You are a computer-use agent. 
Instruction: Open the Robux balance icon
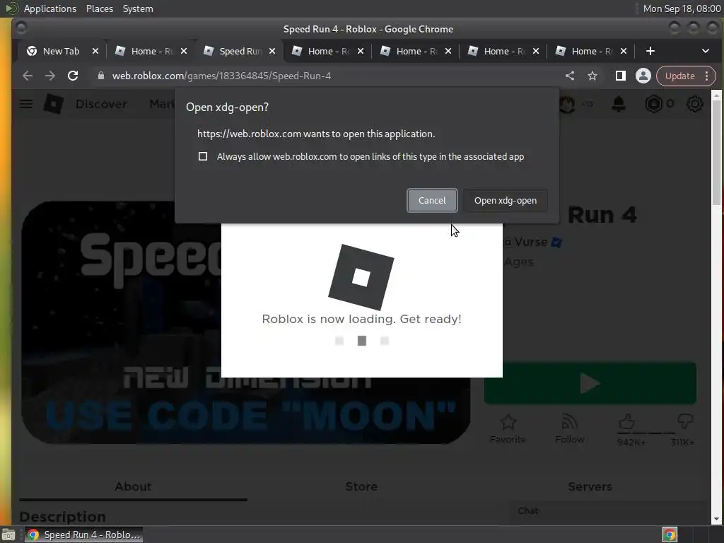click(654, 105)
